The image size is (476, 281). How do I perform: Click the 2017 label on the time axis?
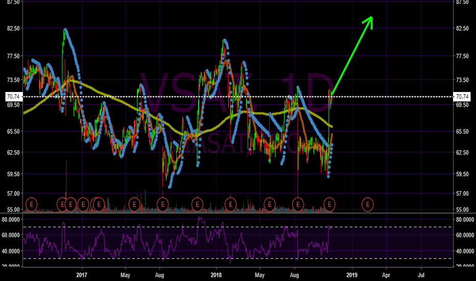click(x=82, y=275)
